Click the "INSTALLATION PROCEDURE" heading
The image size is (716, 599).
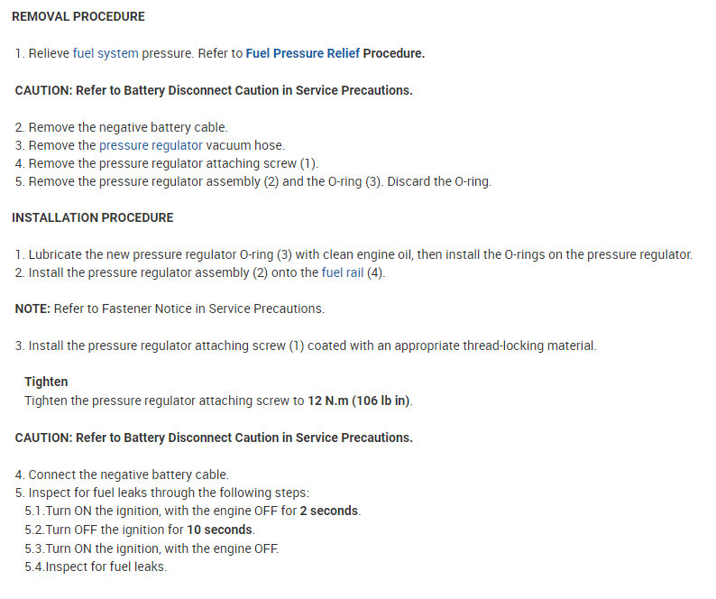[93, 217]
